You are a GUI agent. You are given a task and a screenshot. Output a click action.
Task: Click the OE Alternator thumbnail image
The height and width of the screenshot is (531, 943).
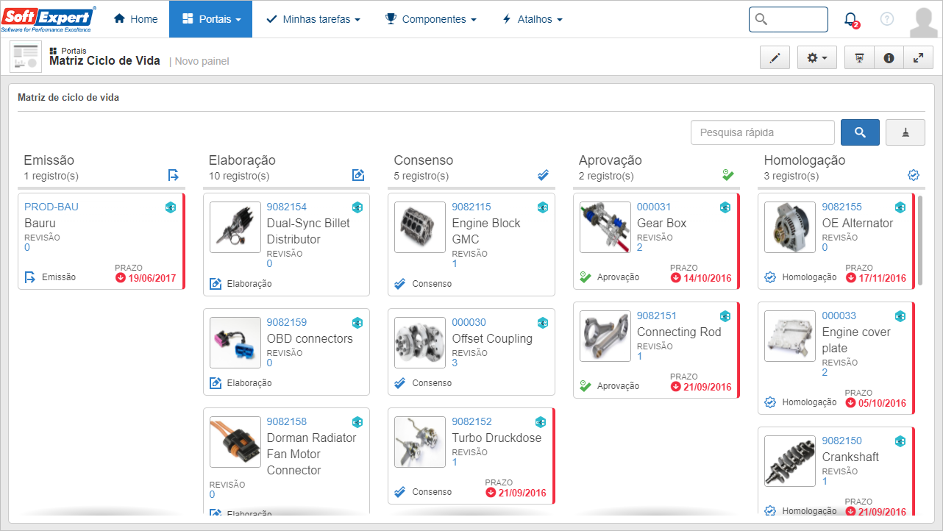(x=790, y=227)
